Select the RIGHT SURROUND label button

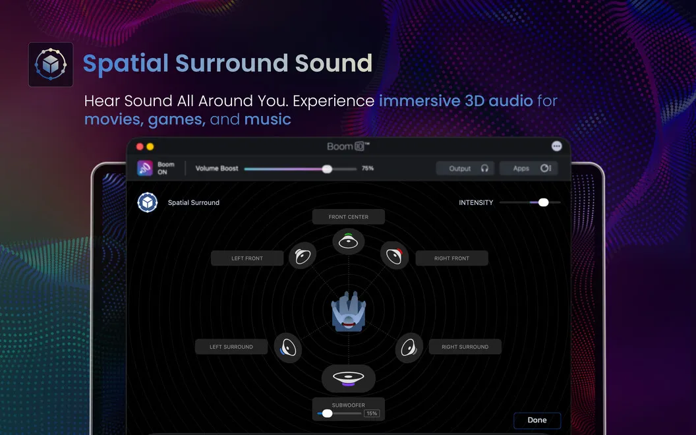[465, 347]
